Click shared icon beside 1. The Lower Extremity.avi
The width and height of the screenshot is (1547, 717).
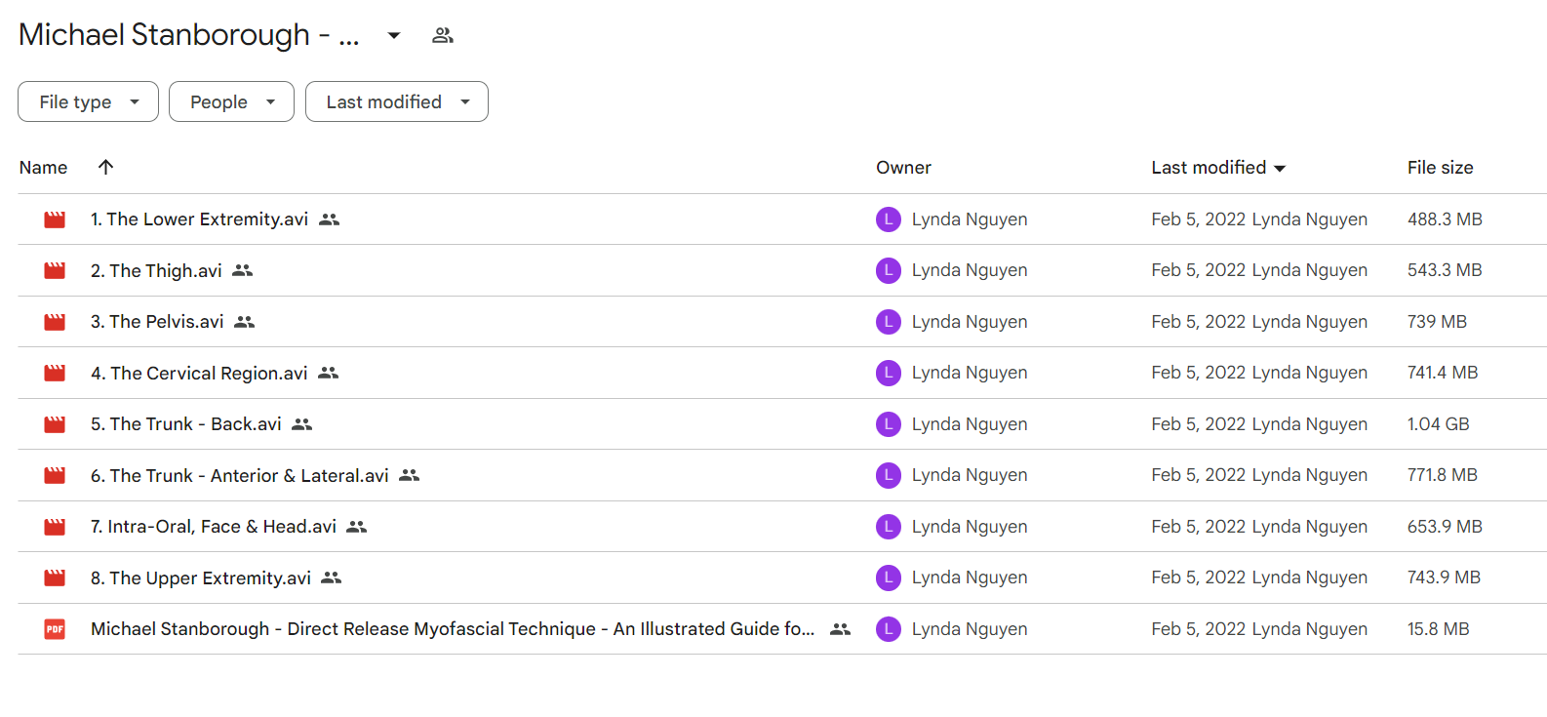point(330,219)
